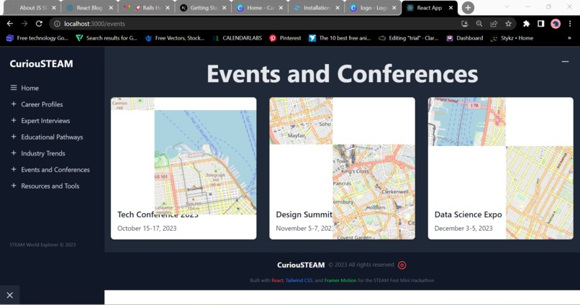Open the Home sidebar link
Viewport: 580px width, 305px height.
[30, 88]
